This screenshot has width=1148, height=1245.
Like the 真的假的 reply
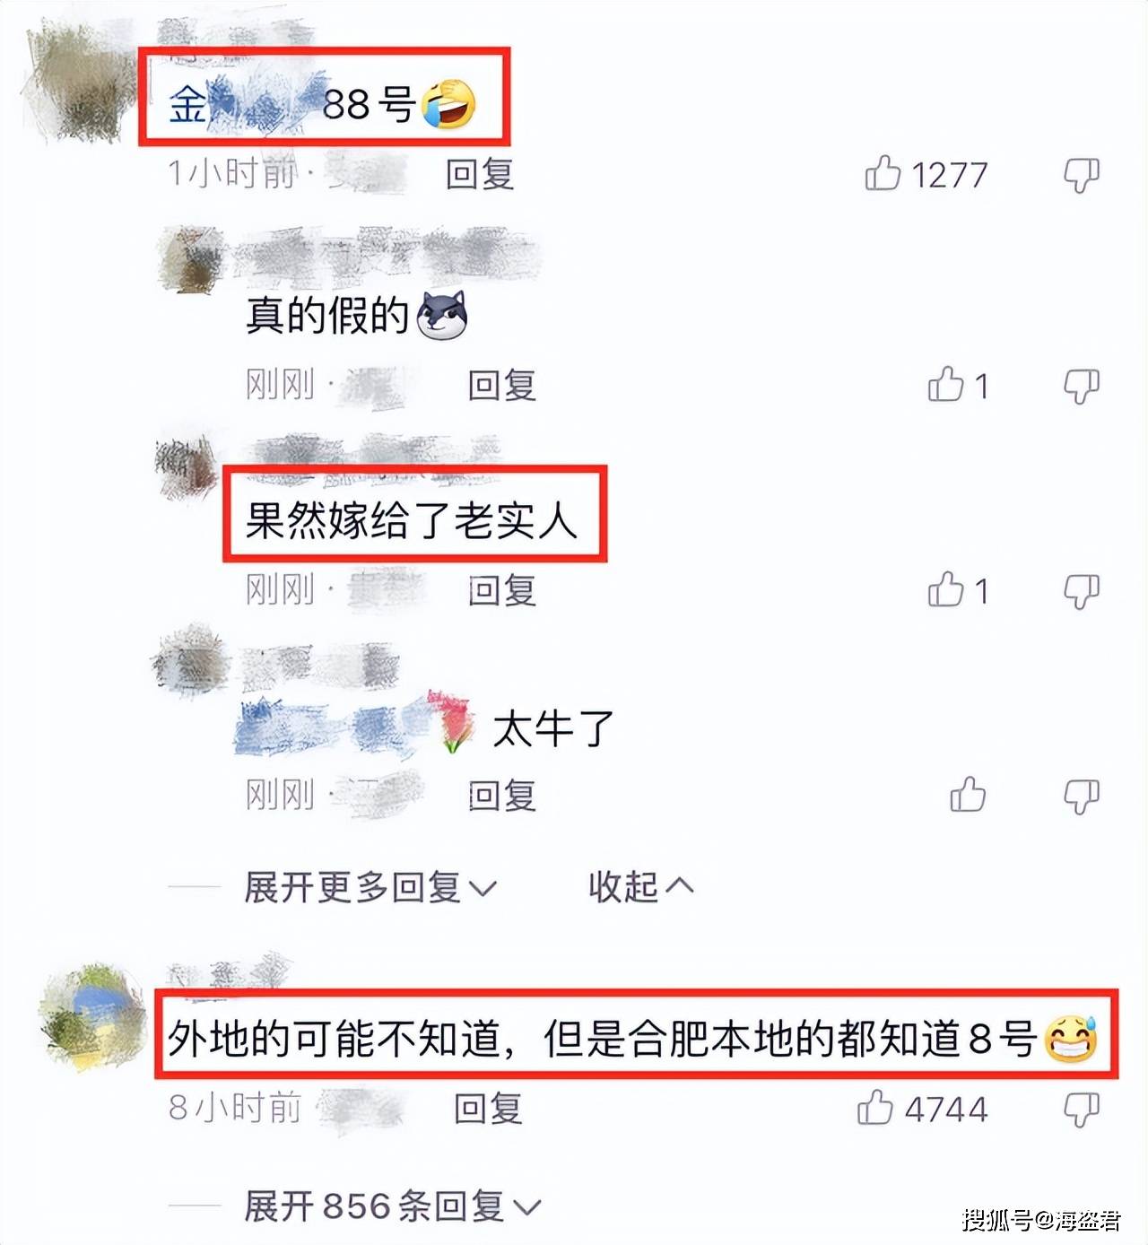[945, 384]
